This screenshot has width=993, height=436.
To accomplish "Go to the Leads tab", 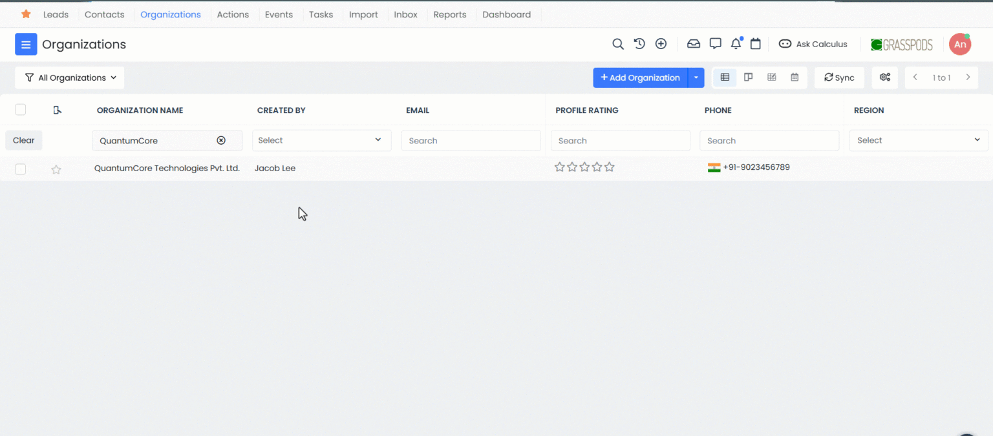I will pyautogui.click(x=56, y=14).
